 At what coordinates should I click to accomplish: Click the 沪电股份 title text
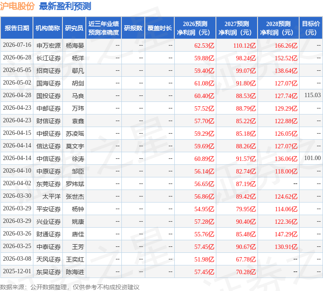[x=17, y=6]
